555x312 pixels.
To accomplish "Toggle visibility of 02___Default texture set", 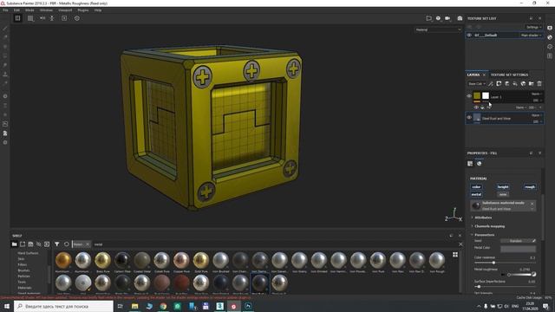I will [x=469, y=36].
